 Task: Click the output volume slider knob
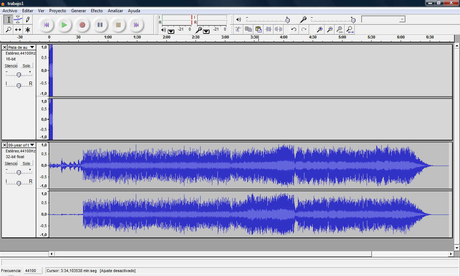click(x=287, y=20)
